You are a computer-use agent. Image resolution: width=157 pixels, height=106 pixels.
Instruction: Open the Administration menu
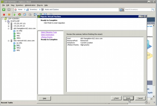click(30, 5)
